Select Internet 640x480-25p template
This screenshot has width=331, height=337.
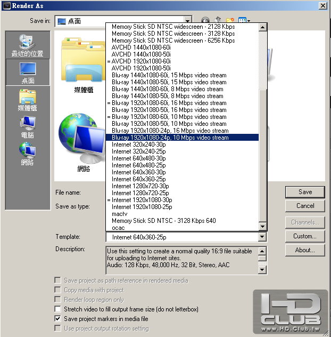(182, 165)
